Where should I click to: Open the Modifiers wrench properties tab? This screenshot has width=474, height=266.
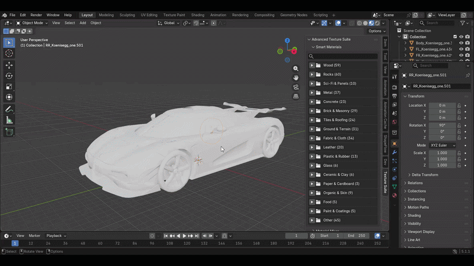(x=395, y=153)
